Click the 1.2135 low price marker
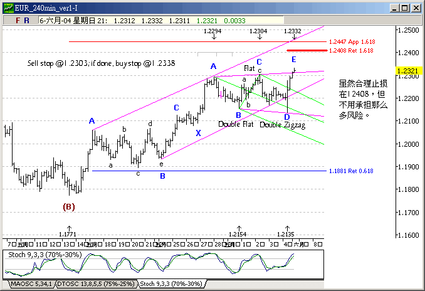This screenshot has width=425, height=291. pyautogui.click(x=286, y=234)
